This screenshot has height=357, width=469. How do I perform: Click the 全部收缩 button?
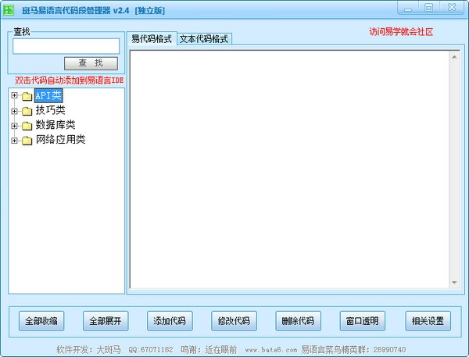tap(42, 321)
